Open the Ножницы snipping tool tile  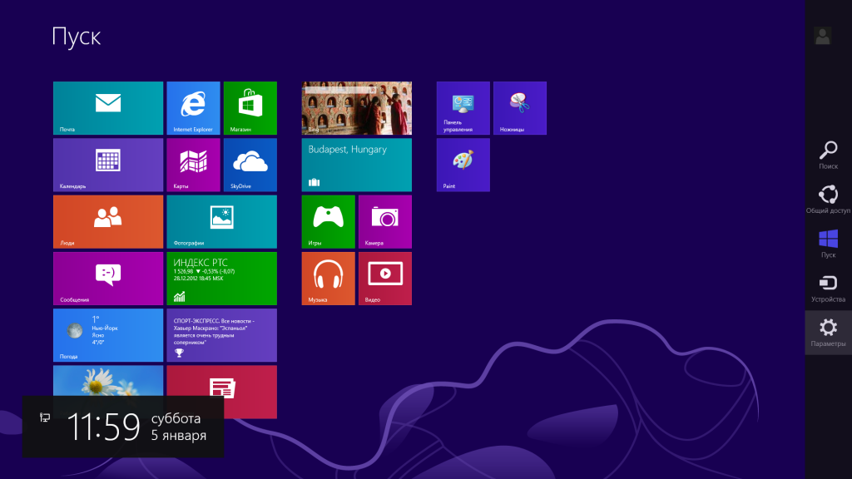[519, 108]
